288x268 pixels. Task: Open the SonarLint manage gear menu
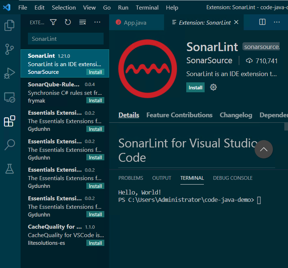(x=213, y=87)
